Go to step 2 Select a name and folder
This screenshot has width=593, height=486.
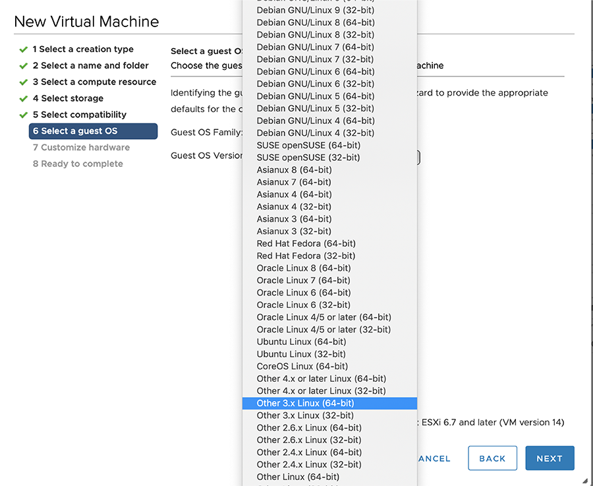pyautogui.click(x=90, y=65)
